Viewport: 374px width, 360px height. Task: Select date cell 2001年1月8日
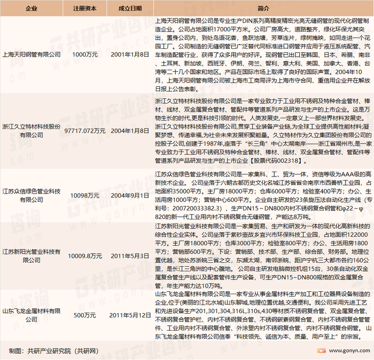(130, 55)
